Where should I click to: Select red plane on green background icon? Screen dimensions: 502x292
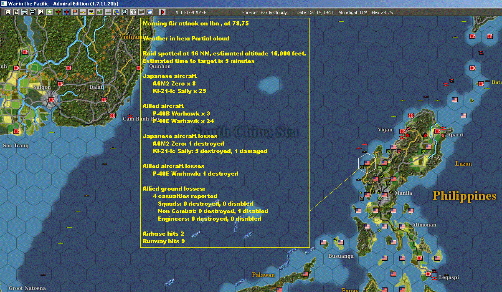pos(58,12)
